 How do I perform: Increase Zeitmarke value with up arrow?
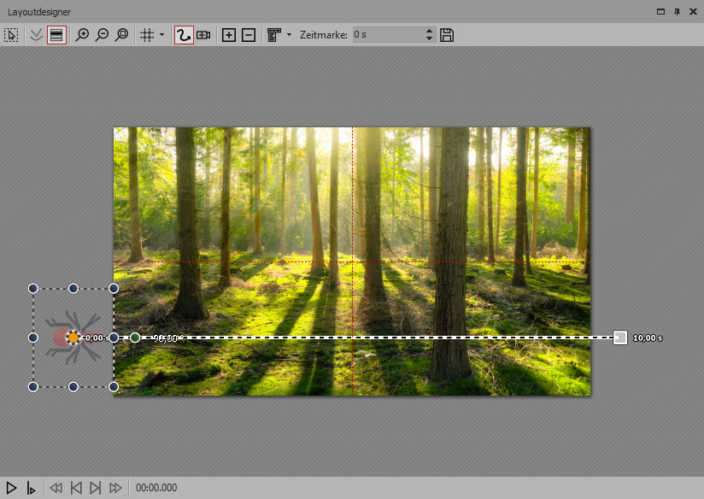coord(429,32)
